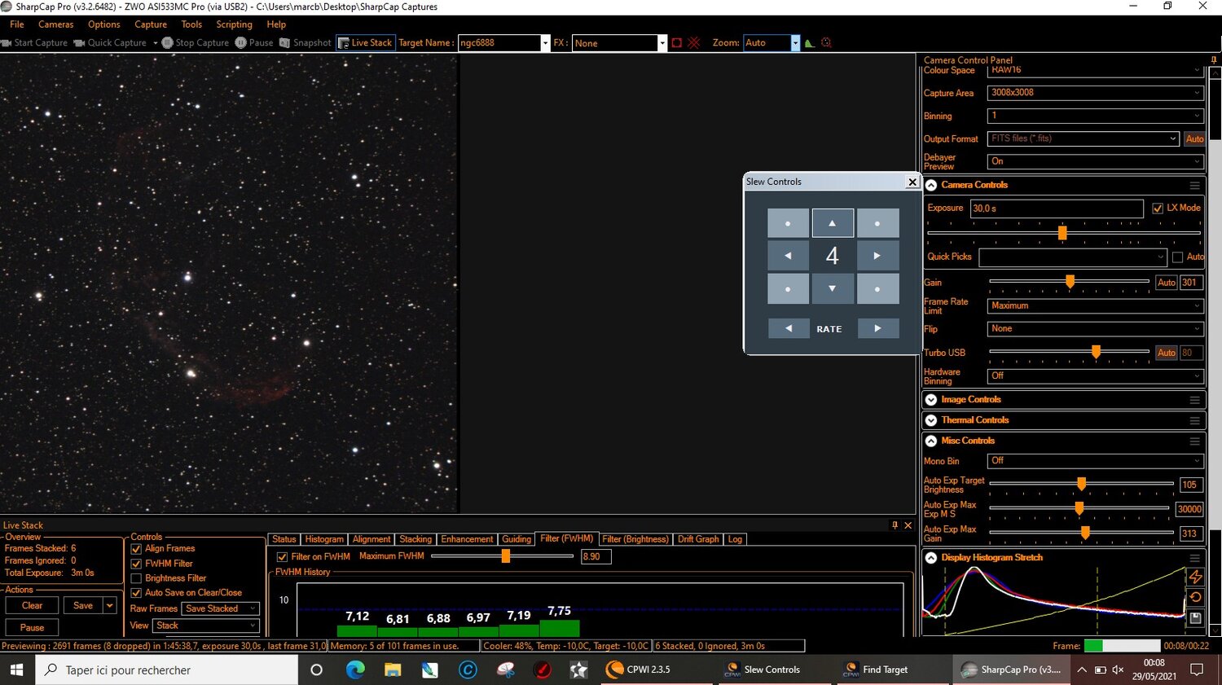
Task: Toggle Auto Save on Clear/Close checkbox
Action: [x=136, y=593]
